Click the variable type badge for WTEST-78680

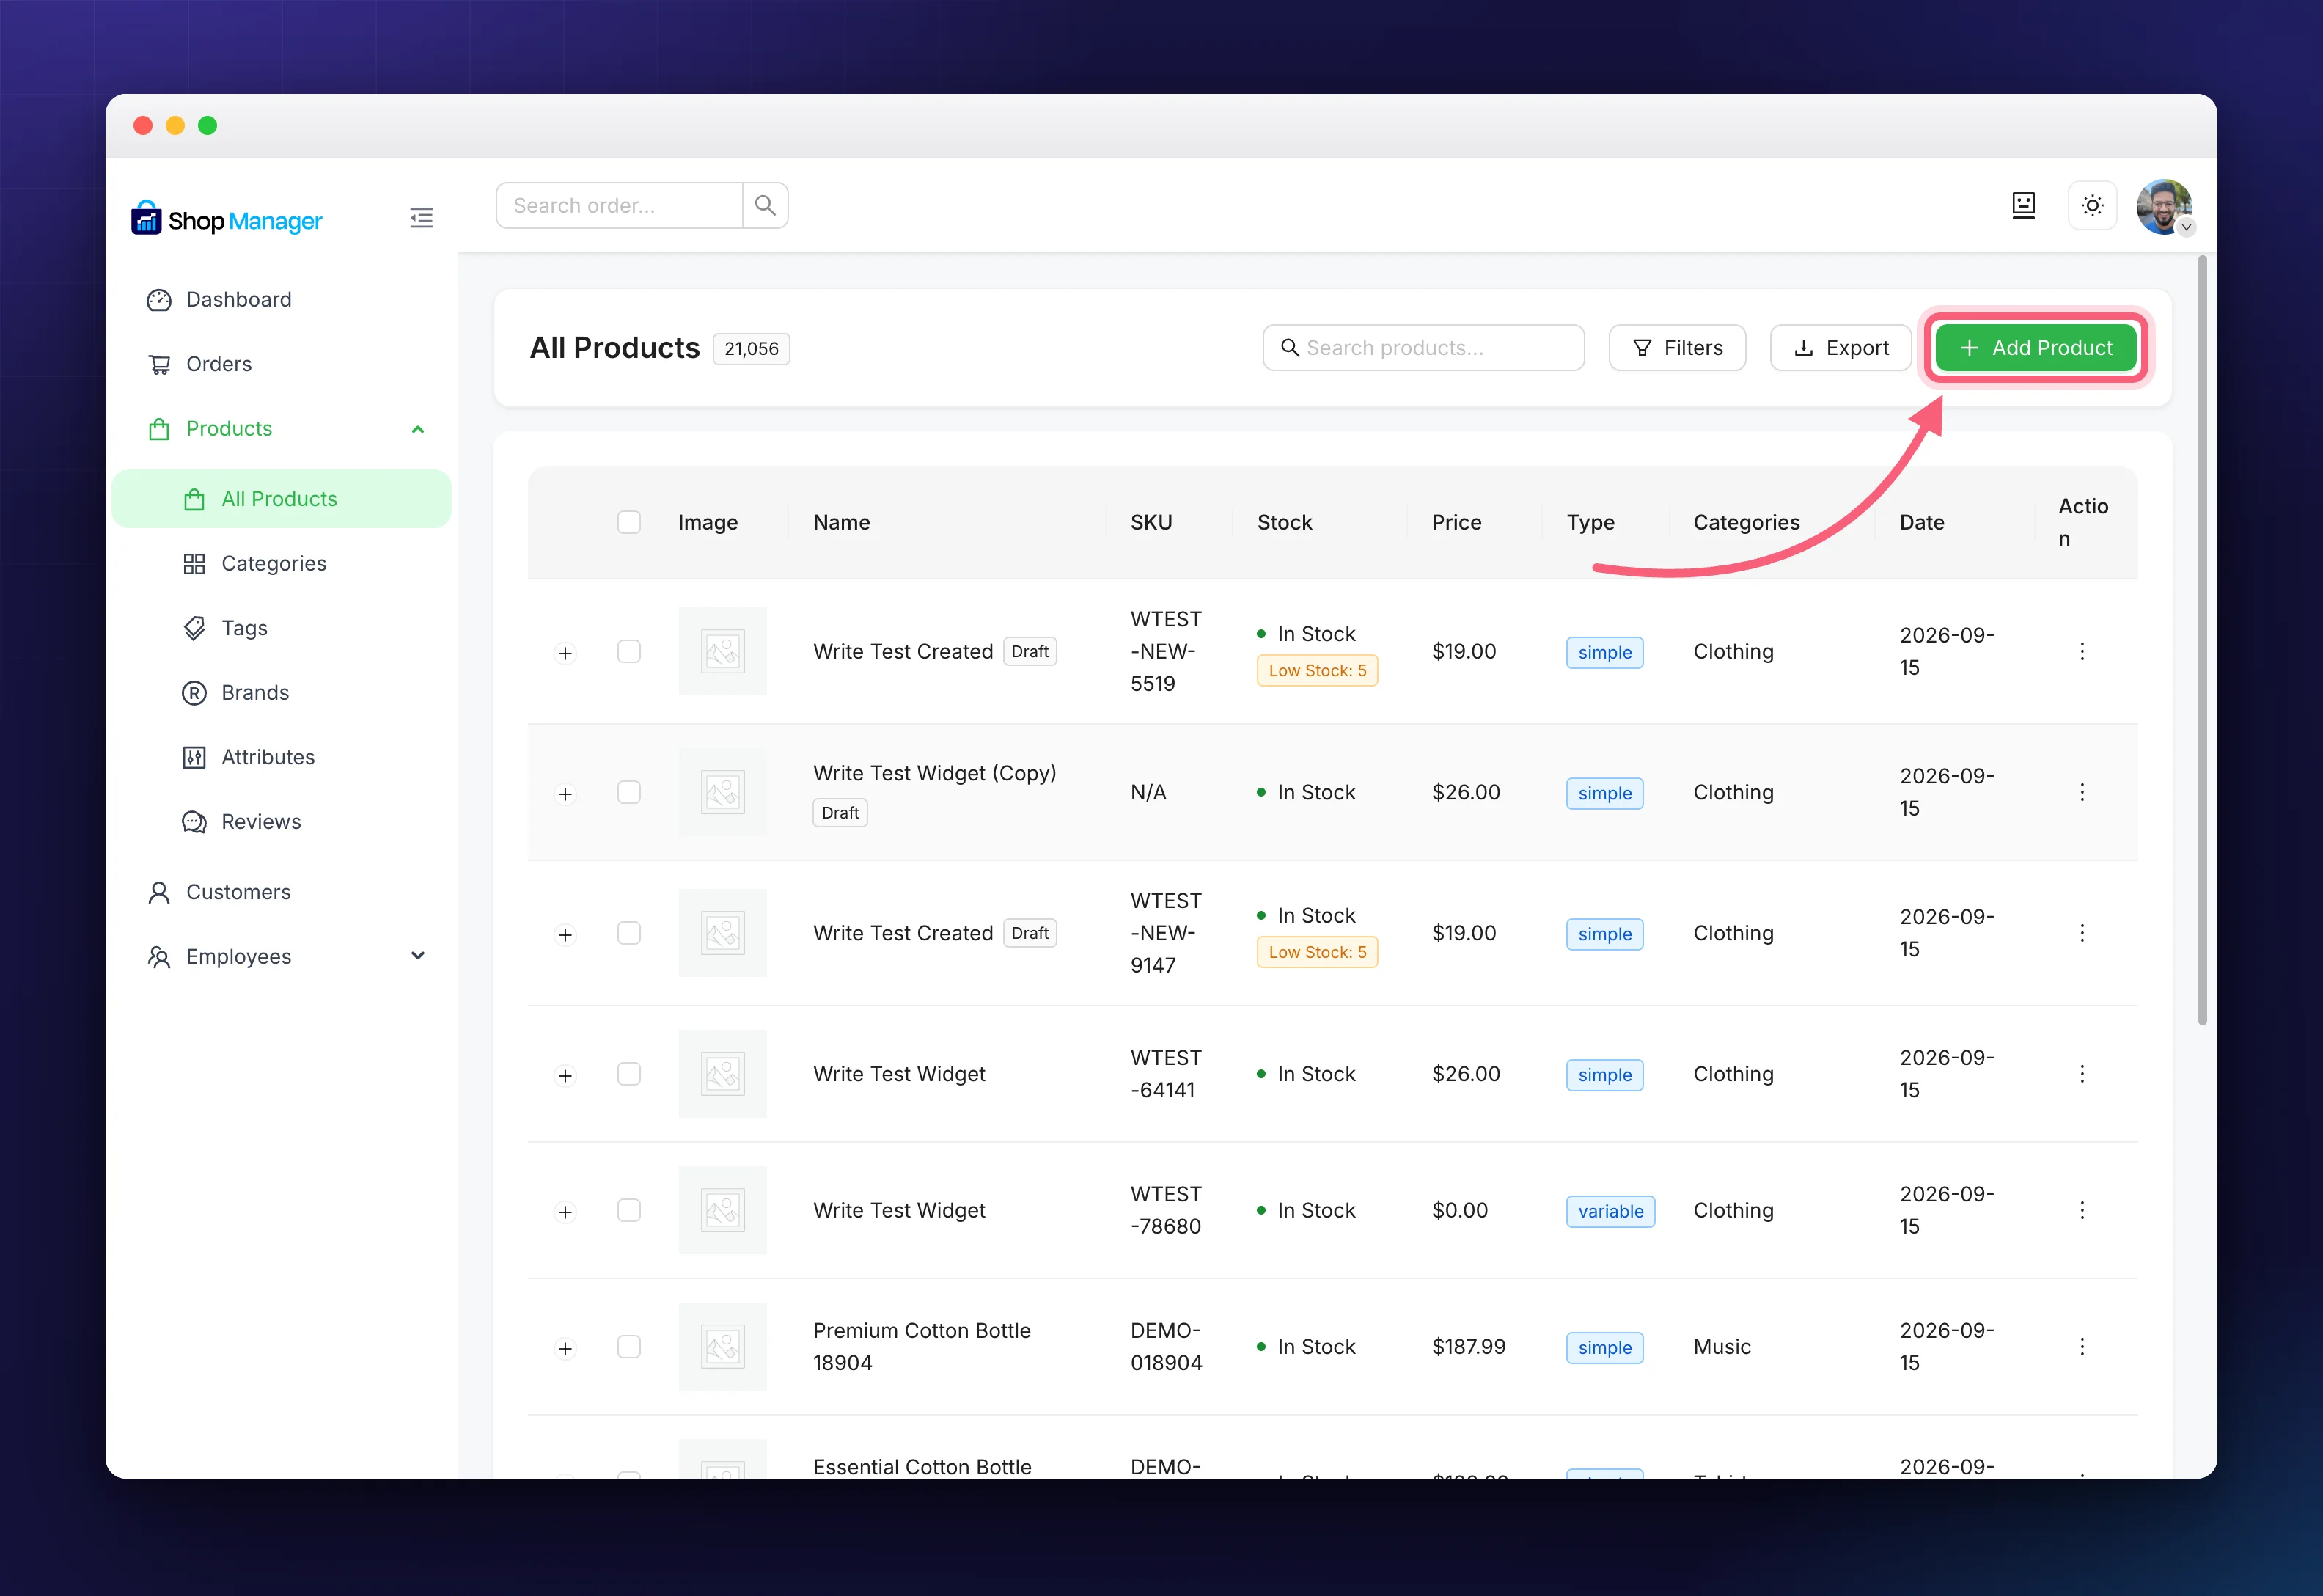pos(1610,1211)
